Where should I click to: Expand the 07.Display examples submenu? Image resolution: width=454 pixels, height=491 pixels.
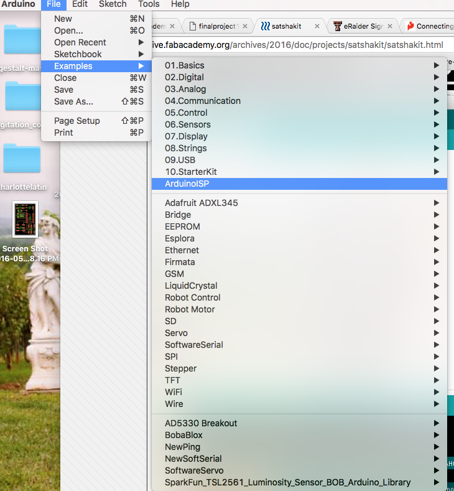click(299, 136)
